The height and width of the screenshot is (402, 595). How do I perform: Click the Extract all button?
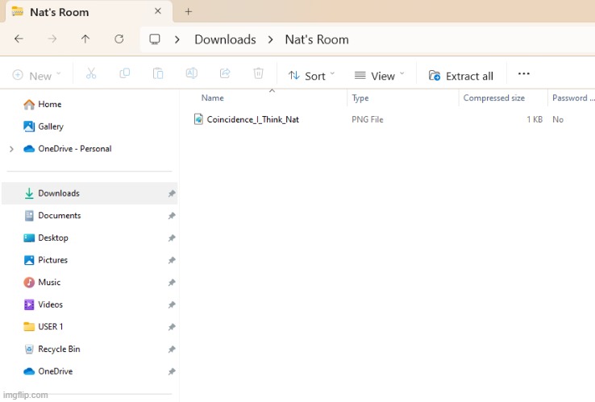click(460, 76)
